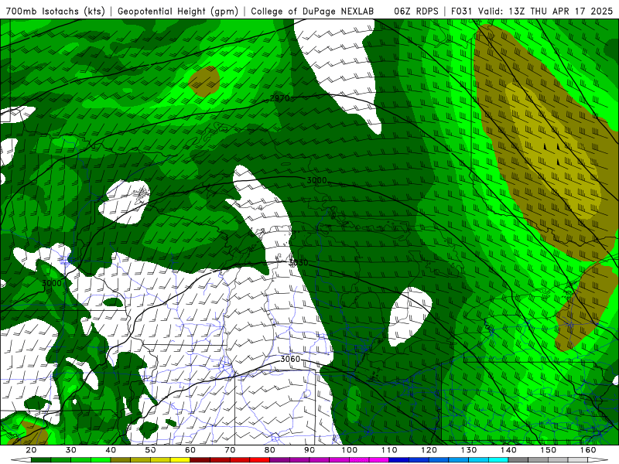Click the 120 knot legend value
Screen dimensions: 619x464
pyautogui.click(x=429, y=450)
